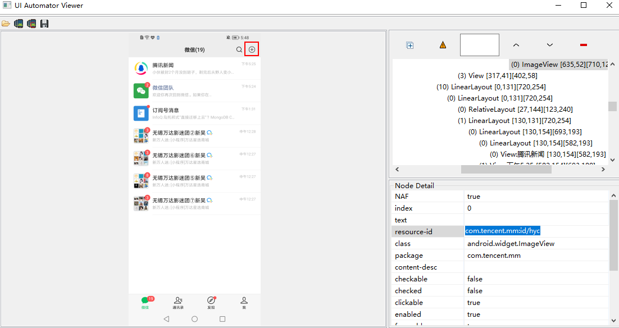Click the hierarchy tree scroll-up arrow
619x328 pixels.
tap(612, 65)
